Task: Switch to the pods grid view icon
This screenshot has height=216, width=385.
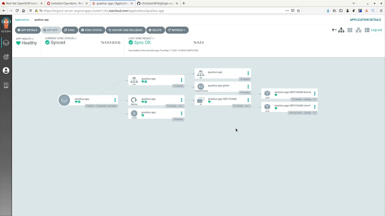Action: [350, 30]
